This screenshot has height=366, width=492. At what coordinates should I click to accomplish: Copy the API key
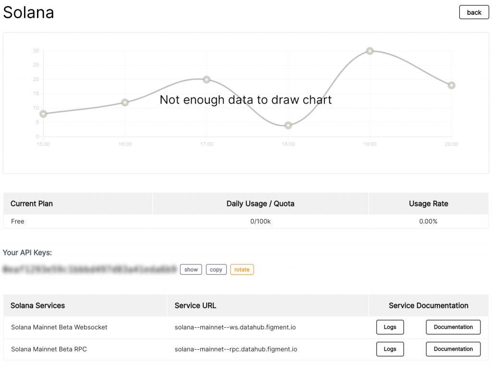coord(216,270)
